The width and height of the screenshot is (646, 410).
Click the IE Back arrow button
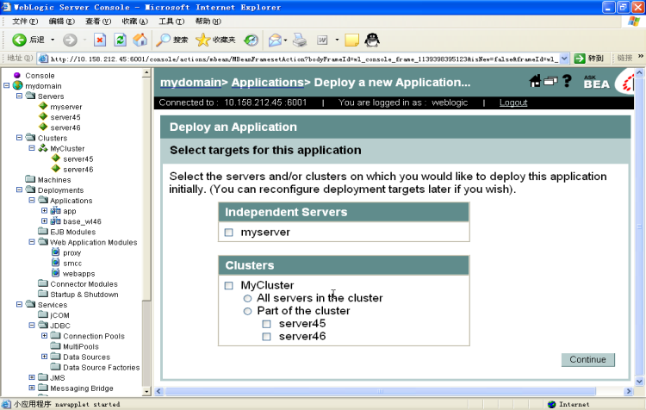[19, 40]
